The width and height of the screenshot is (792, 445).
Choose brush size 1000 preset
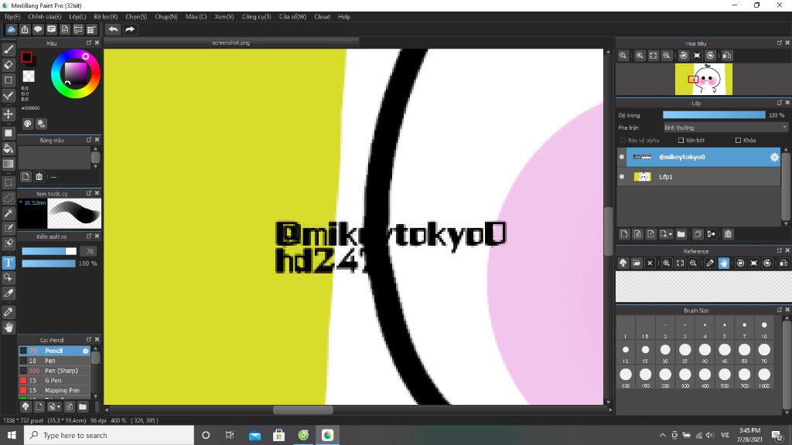click(x=764, y=376)
